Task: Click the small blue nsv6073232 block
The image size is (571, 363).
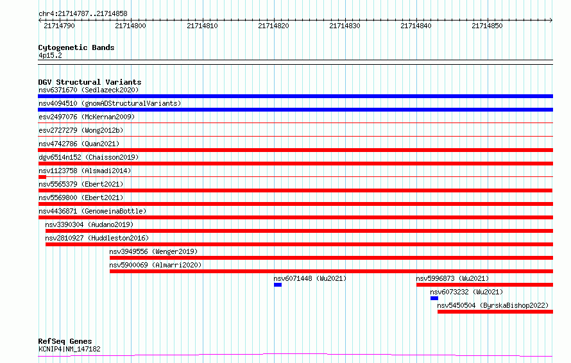Action: click(x=434, y=298)
